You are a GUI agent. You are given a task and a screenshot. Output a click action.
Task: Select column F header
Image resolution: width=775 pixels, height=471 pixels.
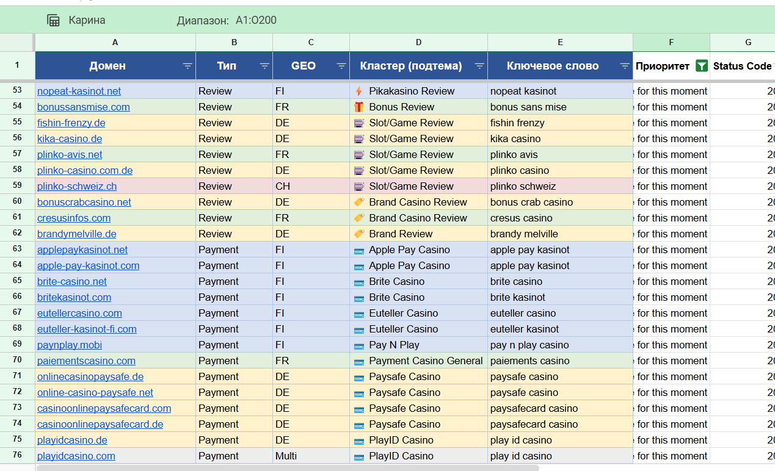pyautogui.click(x=671, y=43)
